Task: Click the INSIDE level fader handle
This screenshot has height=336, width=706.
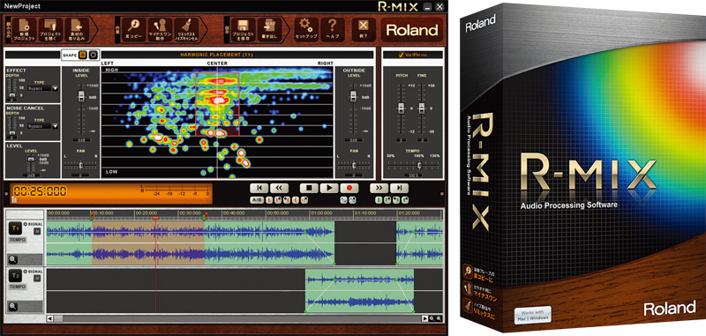Action: tap(81, 96)
